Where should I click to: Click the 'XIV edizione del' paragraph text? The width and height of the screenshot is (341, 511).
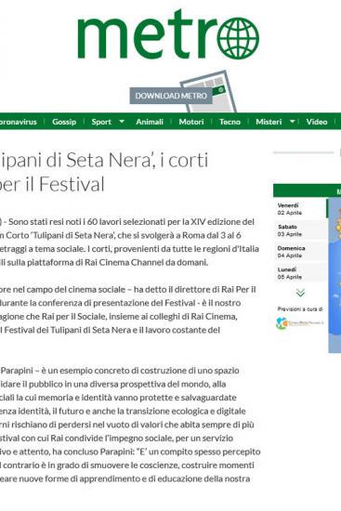pos(222,222)
